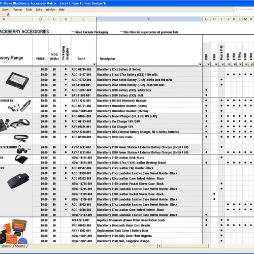The height and width of the screenshot is (254, 254).
Task: Select 'Replacement Back Cover / Battery Door' cell
Action: tap(149, 231)
